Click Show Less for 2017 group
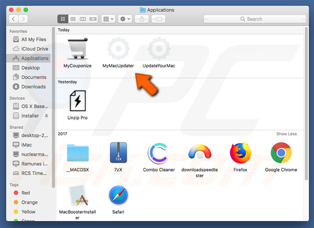Screen dimensions: 314x228 coord(287,134)
